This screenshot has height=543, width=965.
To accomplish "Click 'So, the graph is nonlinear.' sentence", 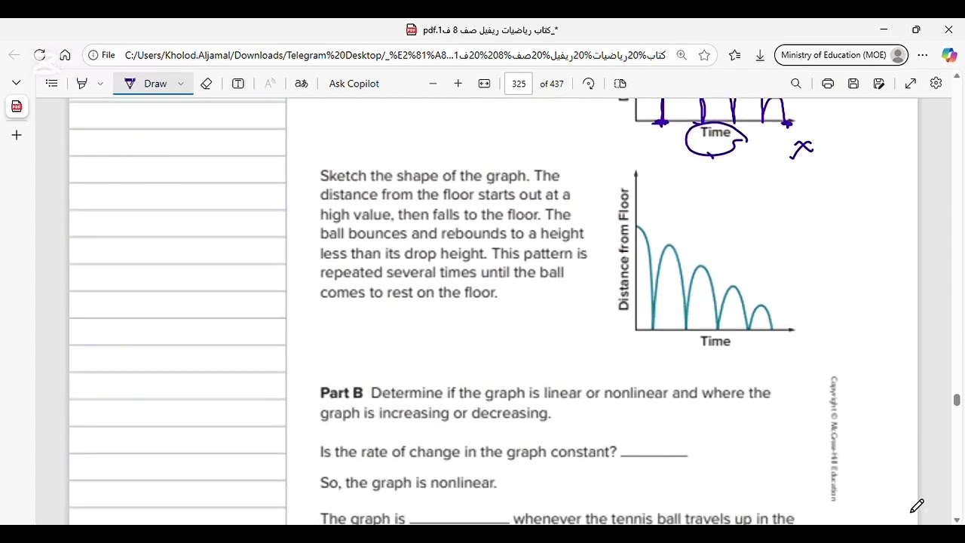I will coord(408,483).
